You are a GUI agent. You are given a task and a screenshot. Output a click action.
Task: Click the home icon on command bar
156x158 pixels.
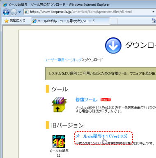coord(154,21)
